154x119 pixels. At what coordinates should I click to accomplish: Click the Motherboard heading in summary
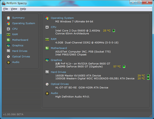pyautogui.click(x=59, y=48)
